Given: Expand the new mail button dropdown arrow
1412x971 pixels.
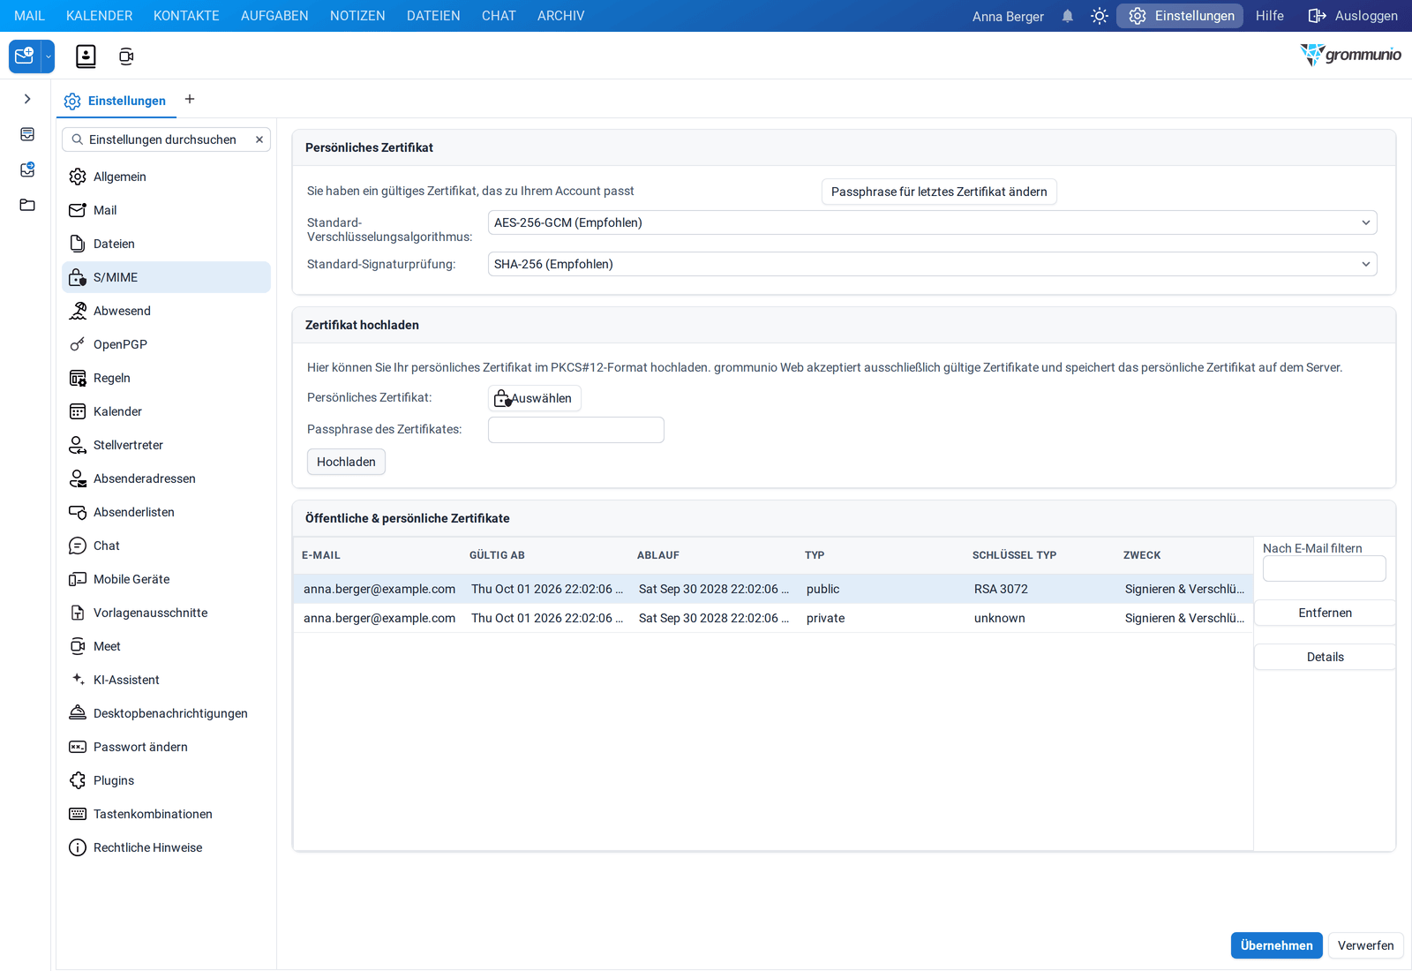Looking at the screenshot, I should 49,56.
